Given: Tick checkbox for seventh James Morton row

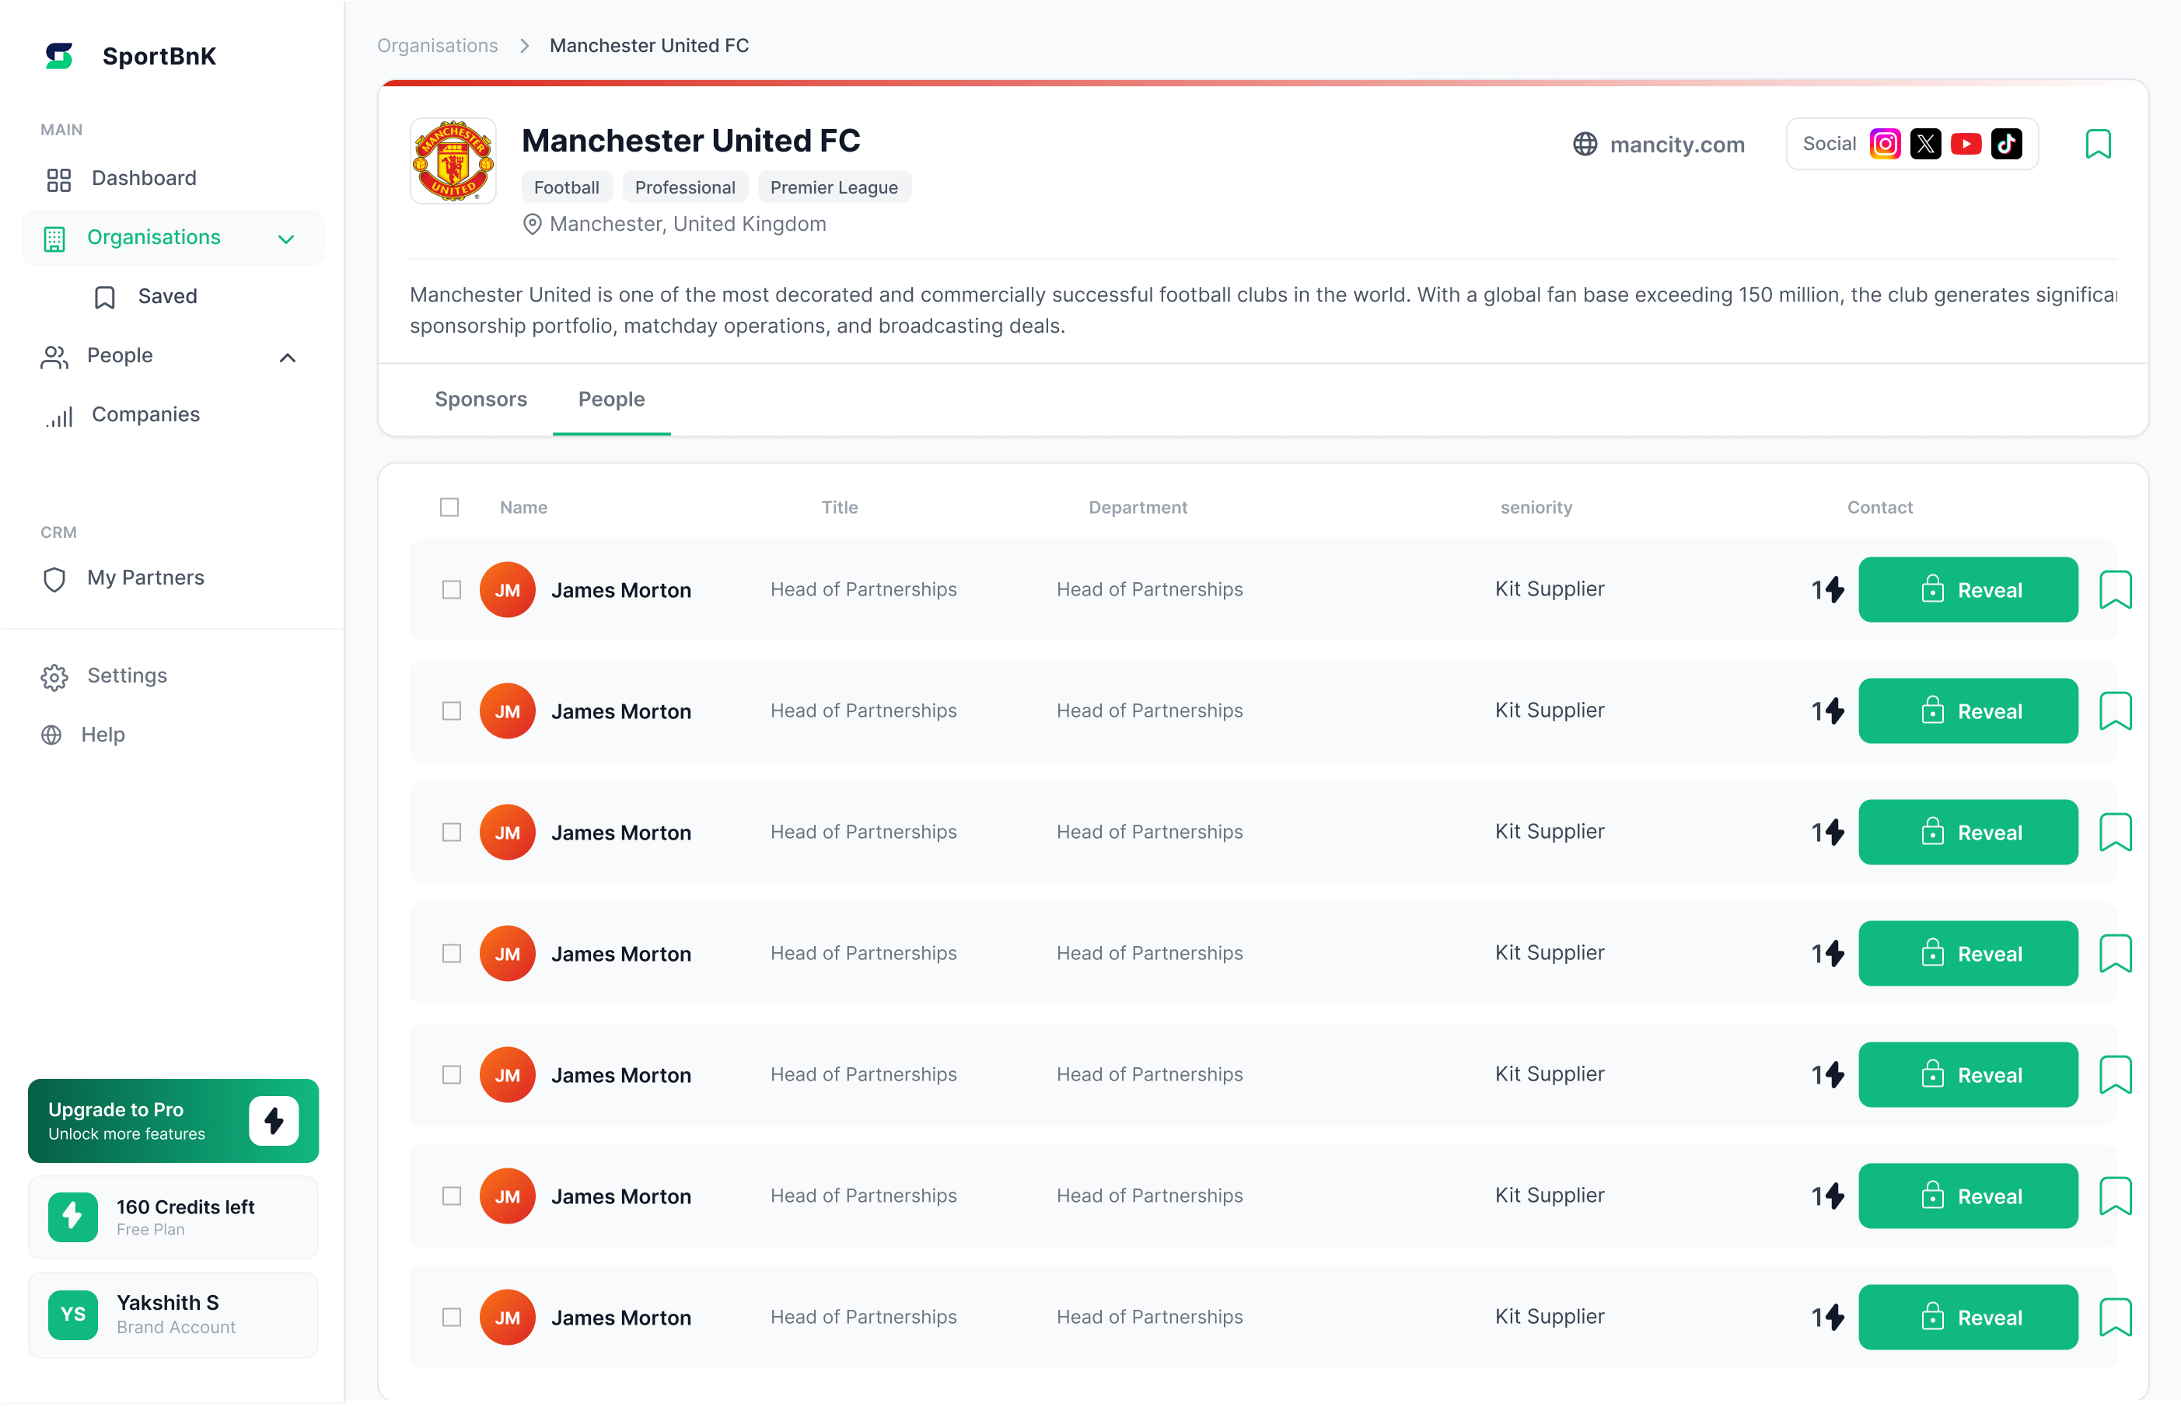Looking at the screenshot, I should 452,1317.
